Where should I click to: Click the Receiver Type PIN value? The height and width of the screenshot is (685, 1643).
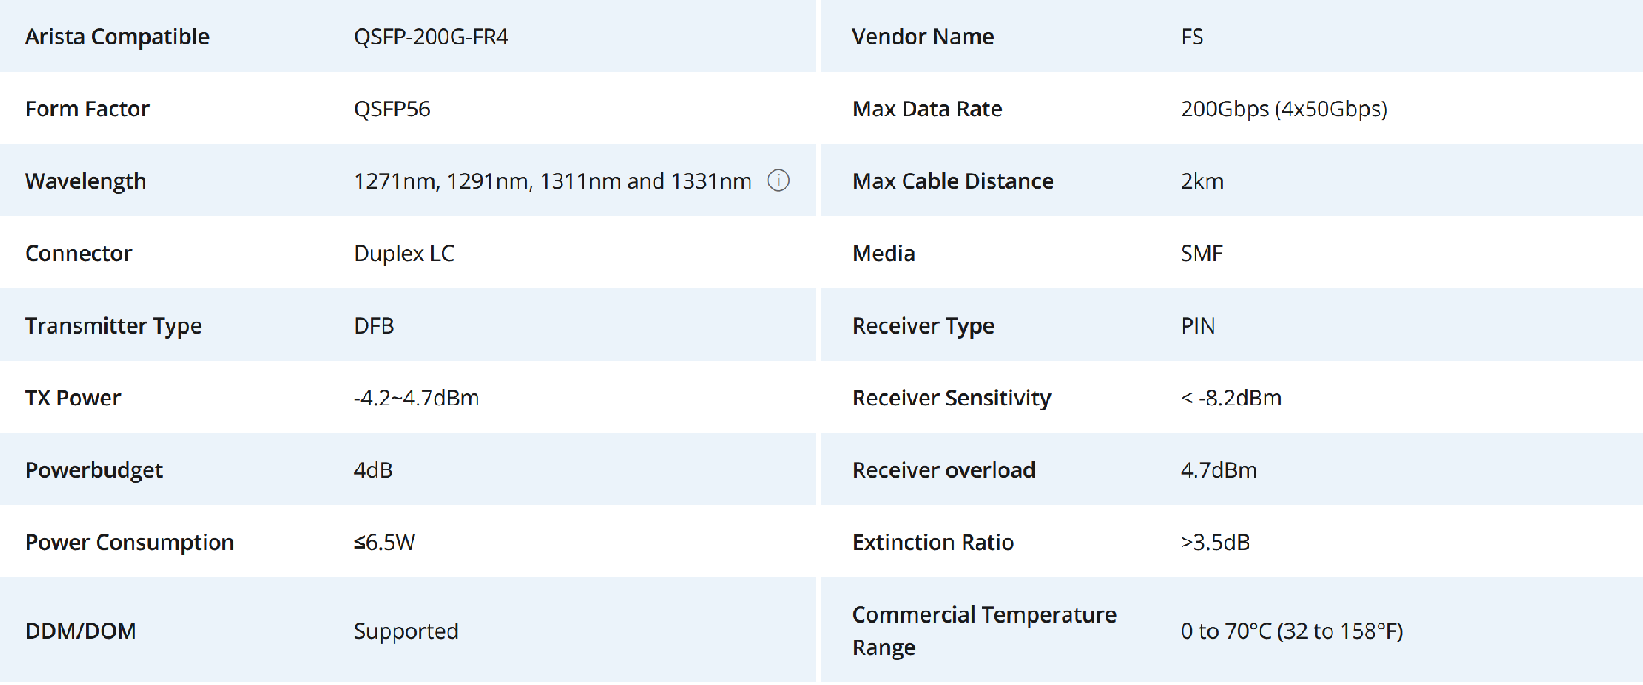point(1197,326)
